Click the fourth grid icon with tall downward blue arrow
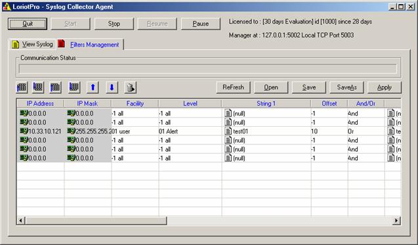Screen dimensions: 418x245 74,87
